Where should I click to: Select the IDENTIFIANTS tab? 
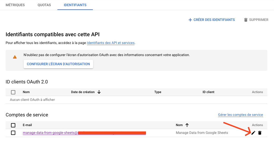[75, 5]
